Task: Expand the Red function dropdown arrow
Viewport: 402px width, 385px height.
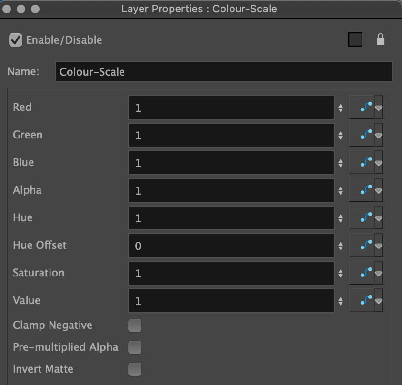Action: coord(379,108)
